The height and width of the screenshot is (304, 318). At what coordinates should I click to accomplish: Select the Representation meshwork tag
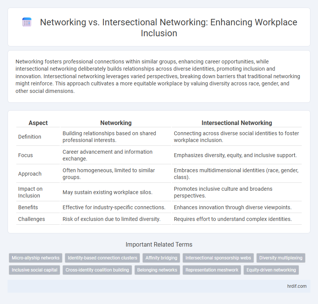coord(212,270)
